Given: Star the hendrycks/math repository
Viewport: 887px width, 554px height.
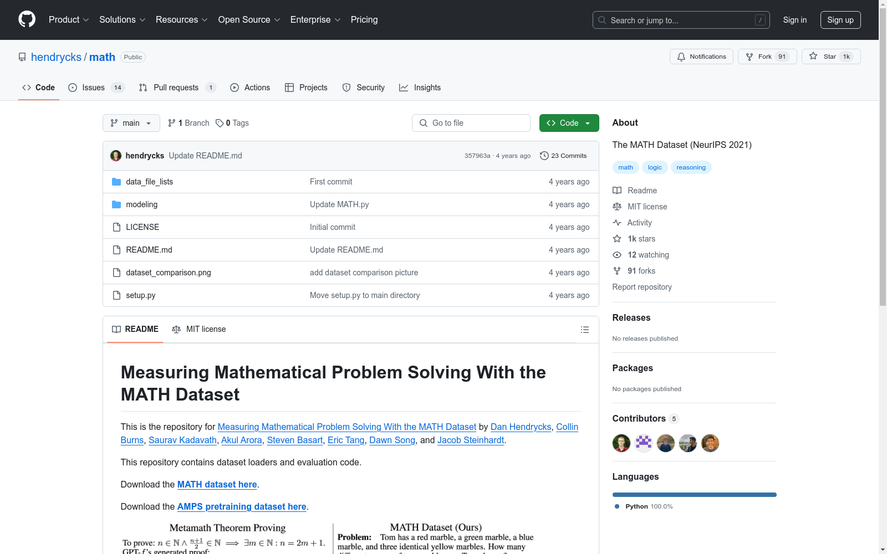Looking at the screenshot, I should pos(831,57).
